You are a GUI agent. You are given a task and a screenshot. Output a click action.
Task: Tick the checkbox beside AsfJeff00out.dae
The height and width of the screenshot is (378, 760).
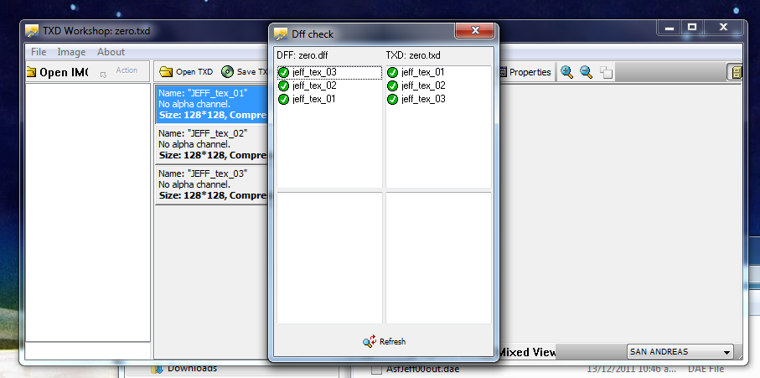377,370
